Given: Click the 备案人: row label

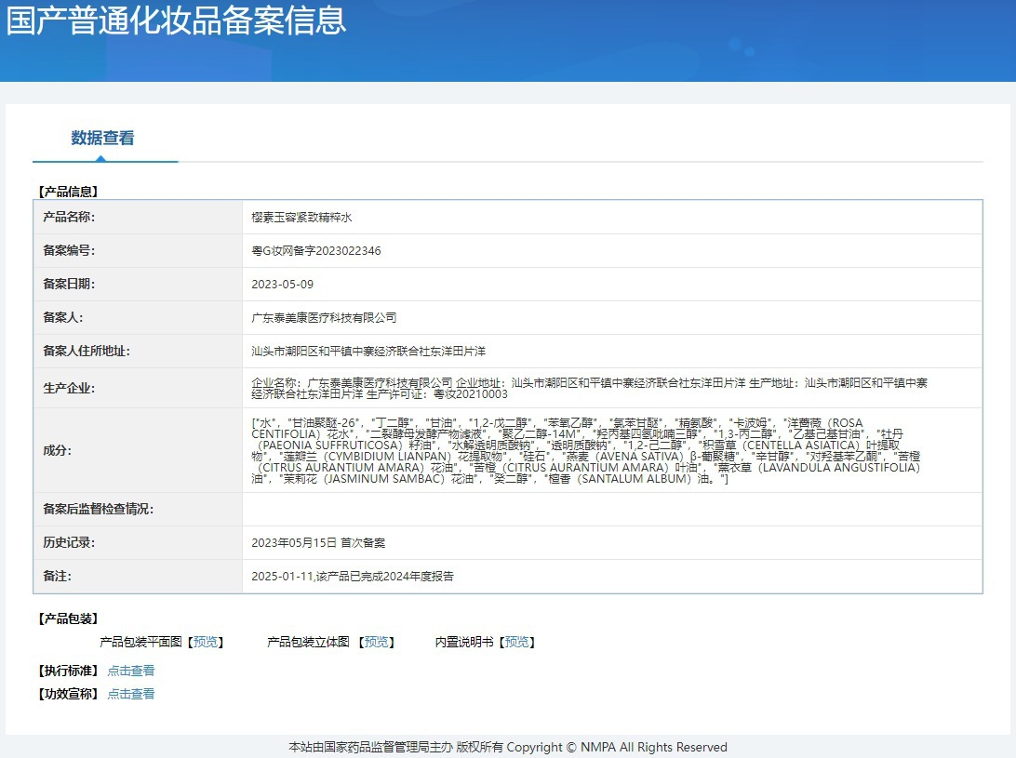Looking at the screenshot, I should 63,317.
